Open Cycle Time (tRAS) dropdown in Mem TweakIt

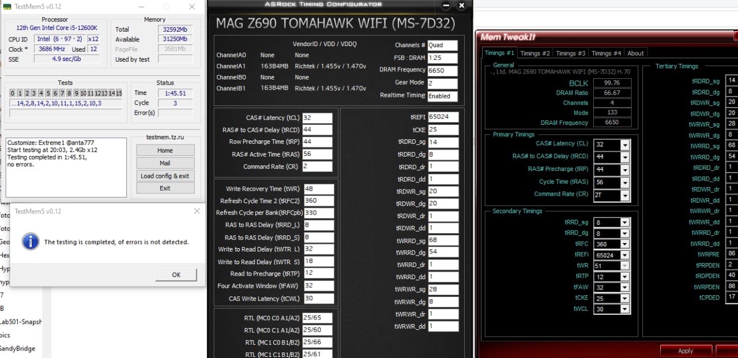point(625,182)
